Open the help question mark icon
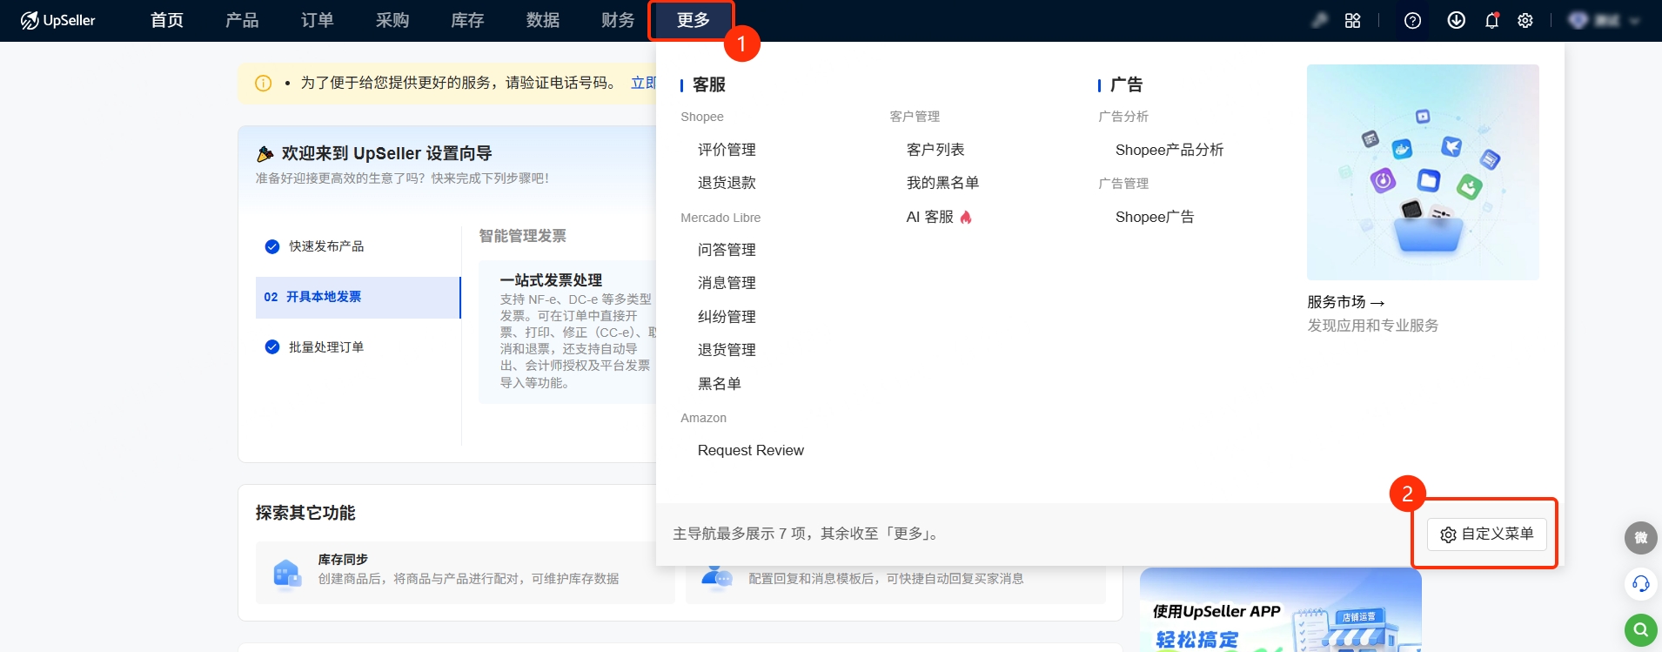Image resolution: width=1662 pixels, height=652 pixels. click(1412, 20)
